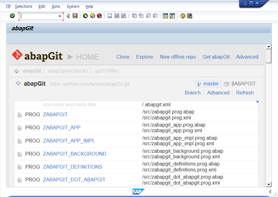Click the Create Shortcut icon
Image resolution: width=278 pixels, height=197 pixels.
tap(172, 16)
